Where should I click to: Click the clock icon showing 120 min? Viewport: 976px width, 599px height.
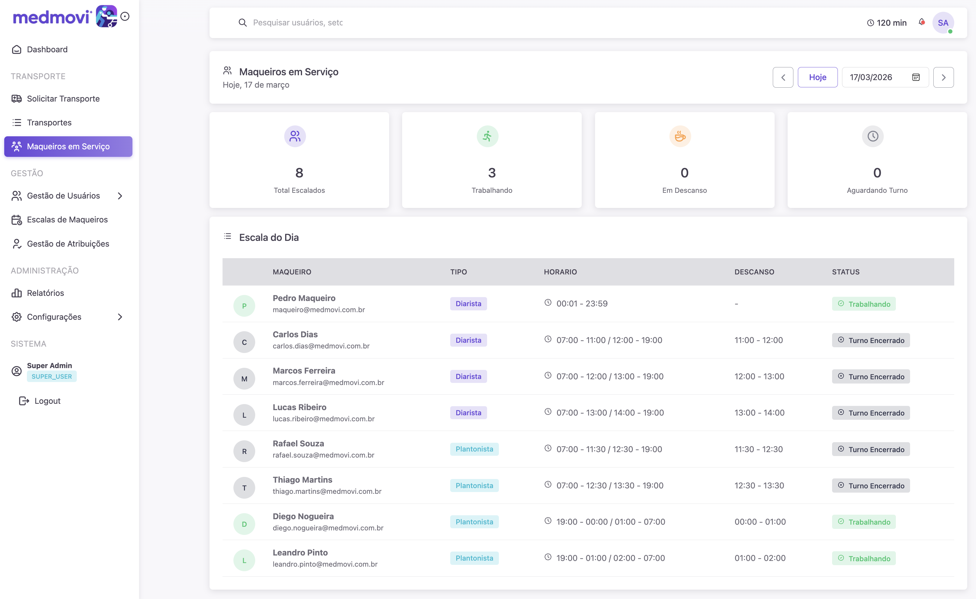click(x=870, y=23)
